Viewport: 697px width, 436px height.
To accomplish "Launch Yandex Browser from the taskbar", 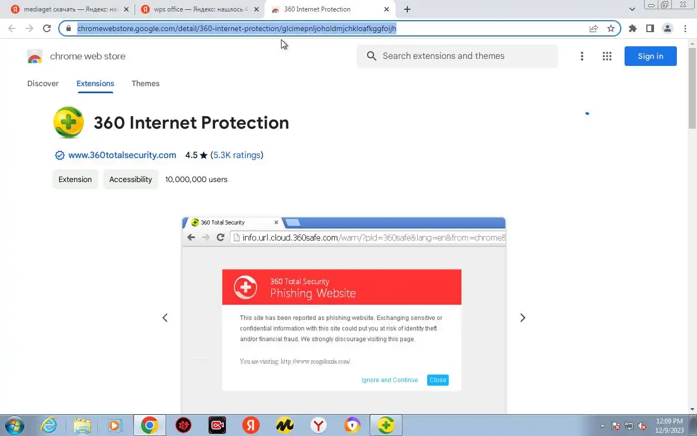I will tap(319, 425).
